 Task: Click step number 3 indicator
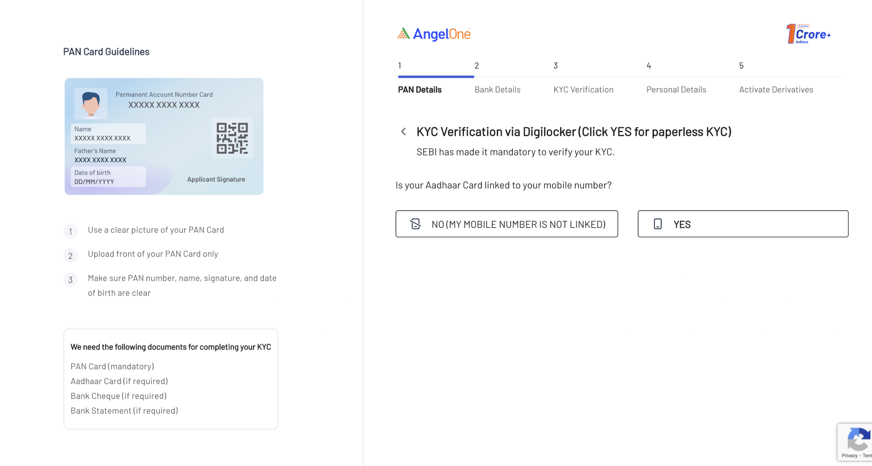pos(555,66)
